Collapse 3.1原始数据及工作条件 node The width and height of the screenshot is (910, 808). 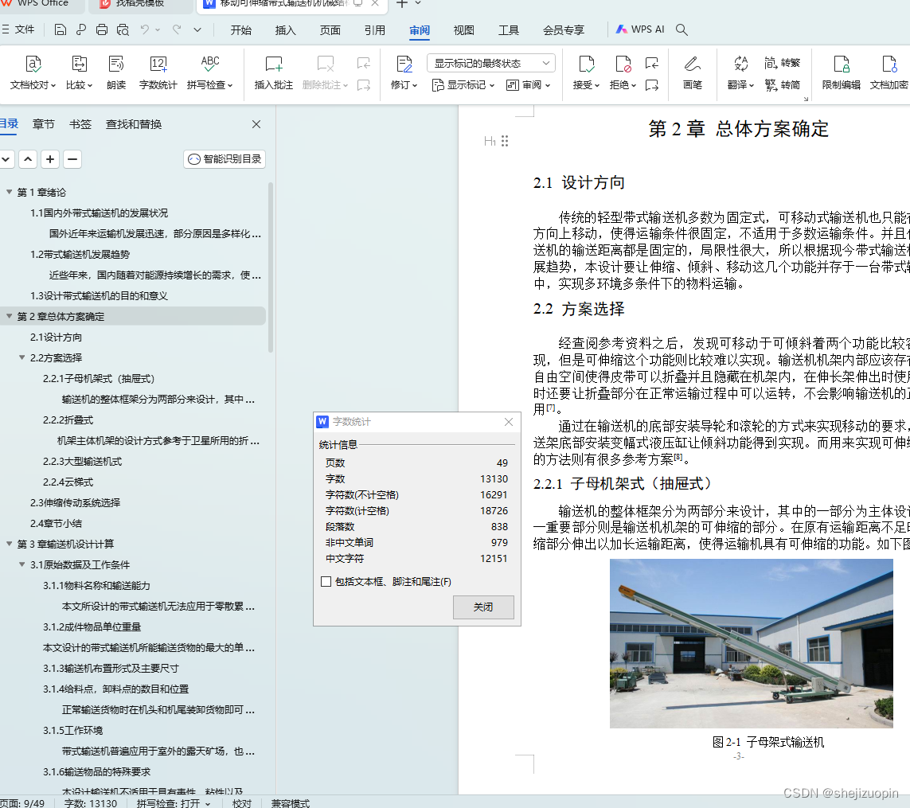[22, 564]
